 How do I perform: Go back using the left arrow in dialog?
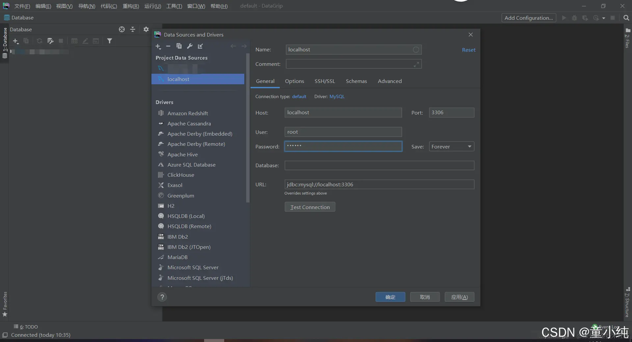(x=233, y=46)
